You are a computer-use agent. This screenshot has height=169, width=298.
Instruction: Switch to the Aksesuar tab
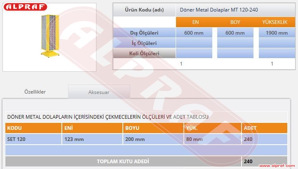pos(99,92)
